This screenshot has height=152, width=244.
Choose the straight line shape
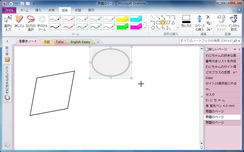tap(153, 17)
